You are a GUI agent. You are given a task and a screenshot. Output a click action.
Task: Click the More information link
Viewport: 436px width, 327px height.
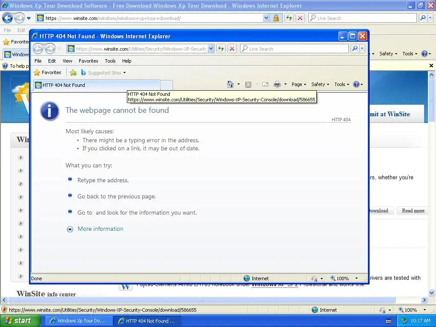[x=100, y=229]
